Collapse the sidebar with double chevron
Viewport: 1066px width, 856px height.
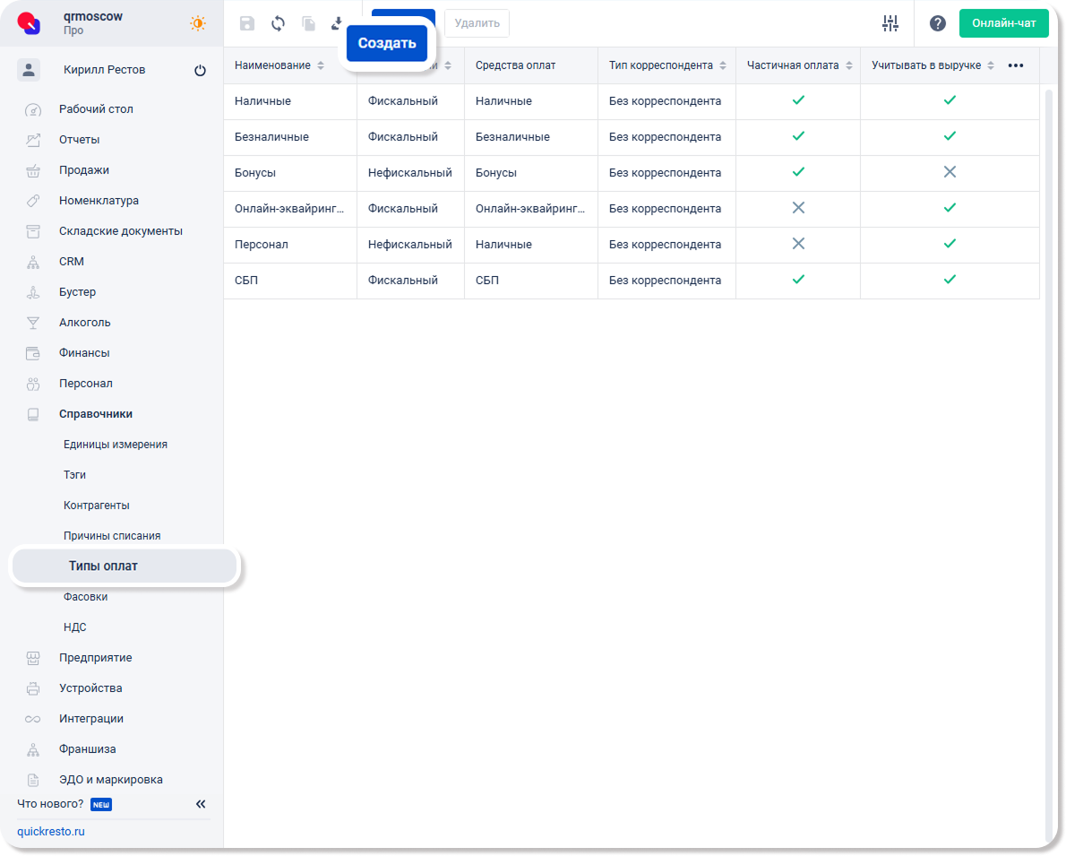pos(201,804)
